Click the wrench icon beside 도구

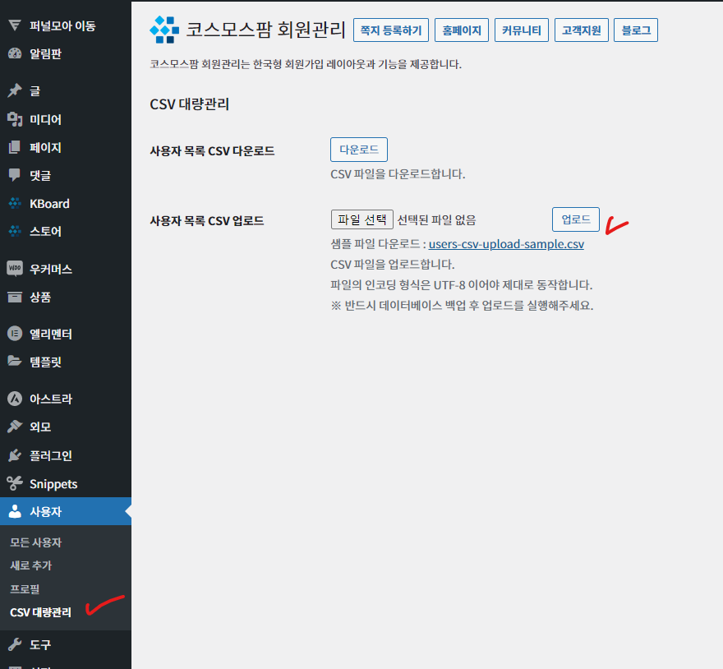[15, 644]
